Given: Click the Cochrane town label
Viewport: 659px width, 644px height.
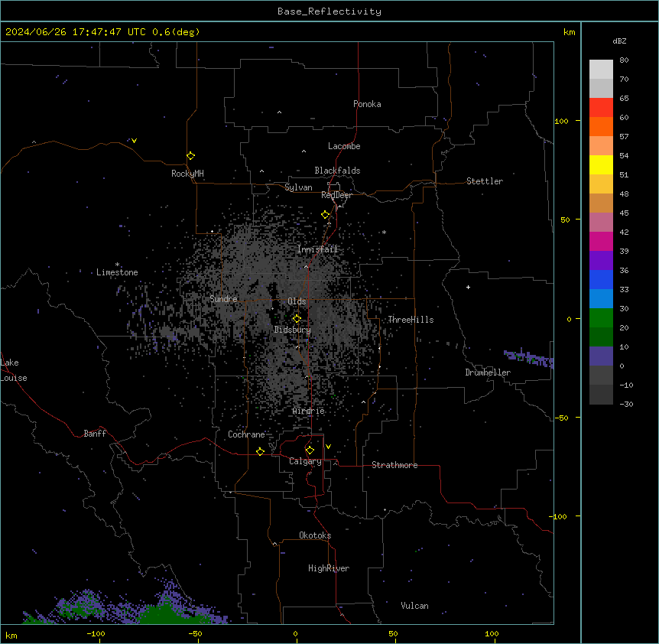Looking at the screenshot, I should click(x=246, y=434).
